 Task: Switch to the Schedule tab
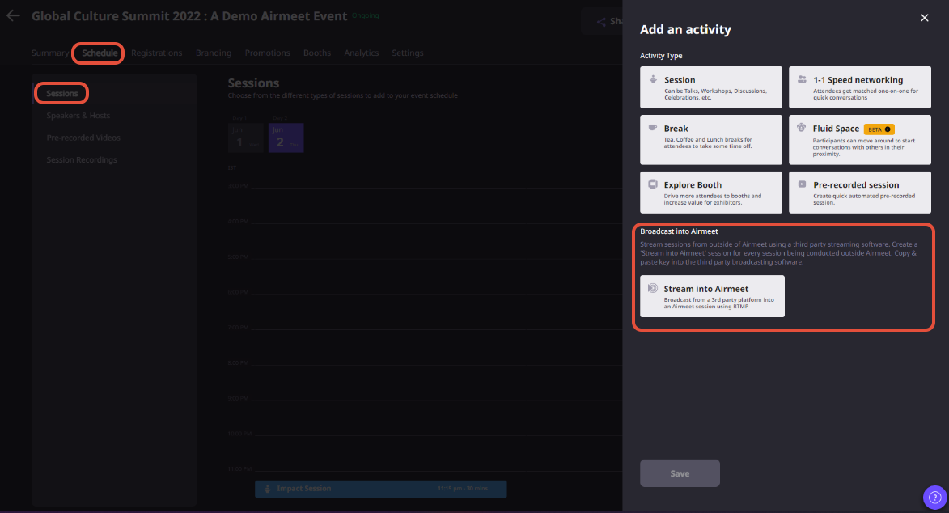(100, 53)
